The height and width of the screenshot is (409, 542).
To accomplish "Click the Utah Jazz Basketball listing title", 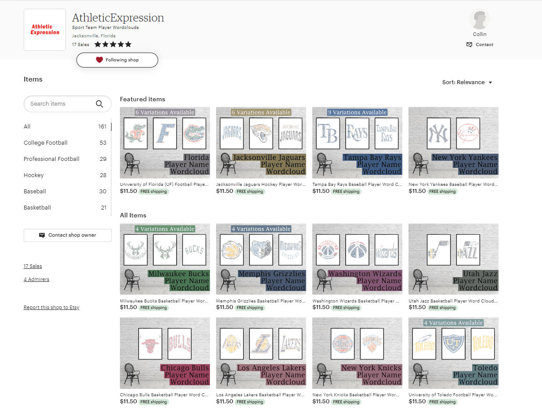I will pyautogui.click(x=453, y=301).
